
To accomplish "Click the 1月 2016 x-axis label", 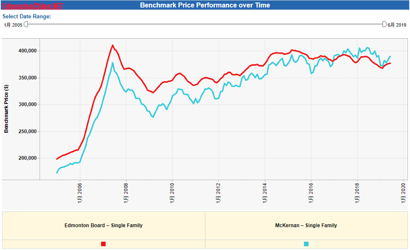I will click(311, 193).
